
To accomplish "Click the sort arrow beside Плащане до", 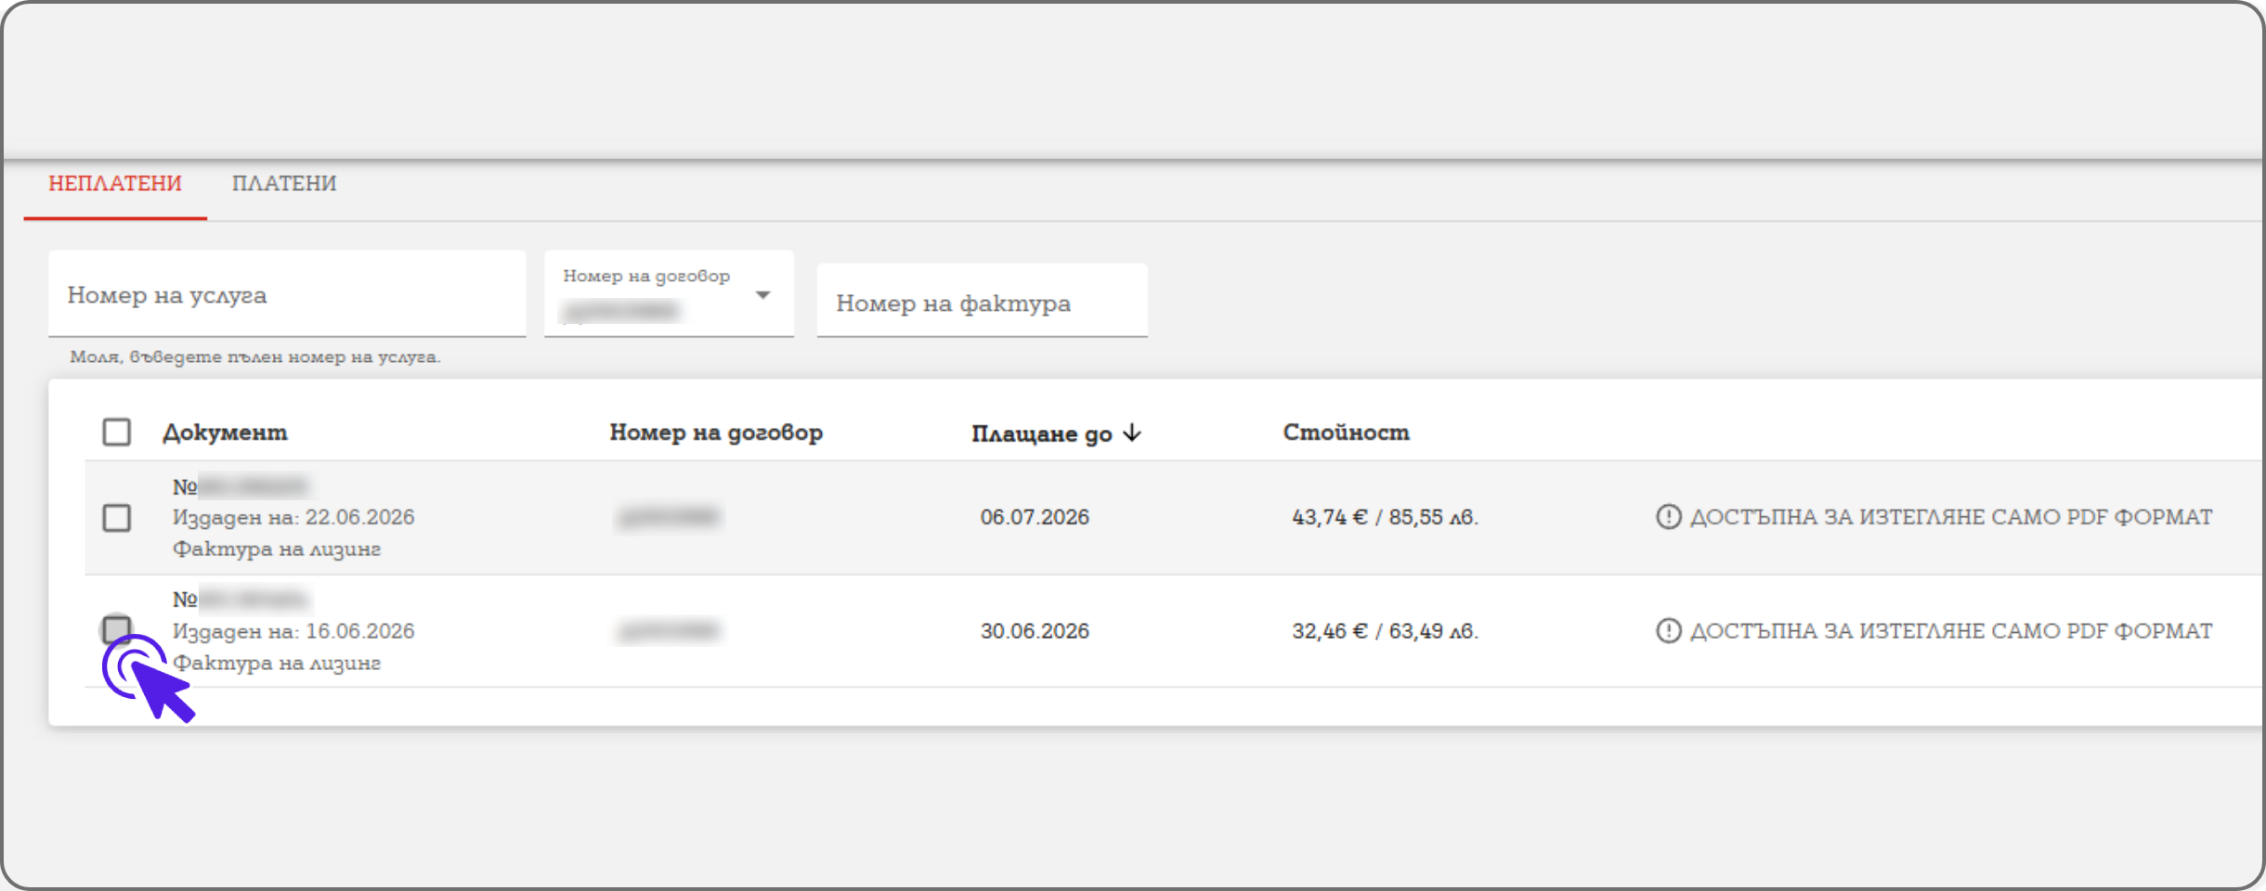I will 1132,433.
